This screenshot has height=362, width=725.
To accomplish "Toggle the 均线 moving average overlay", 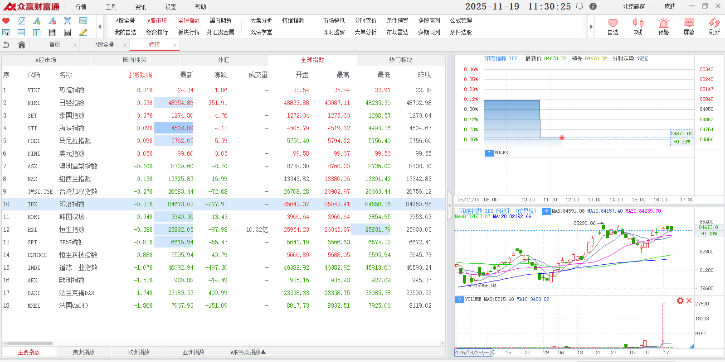I will 642,59.
